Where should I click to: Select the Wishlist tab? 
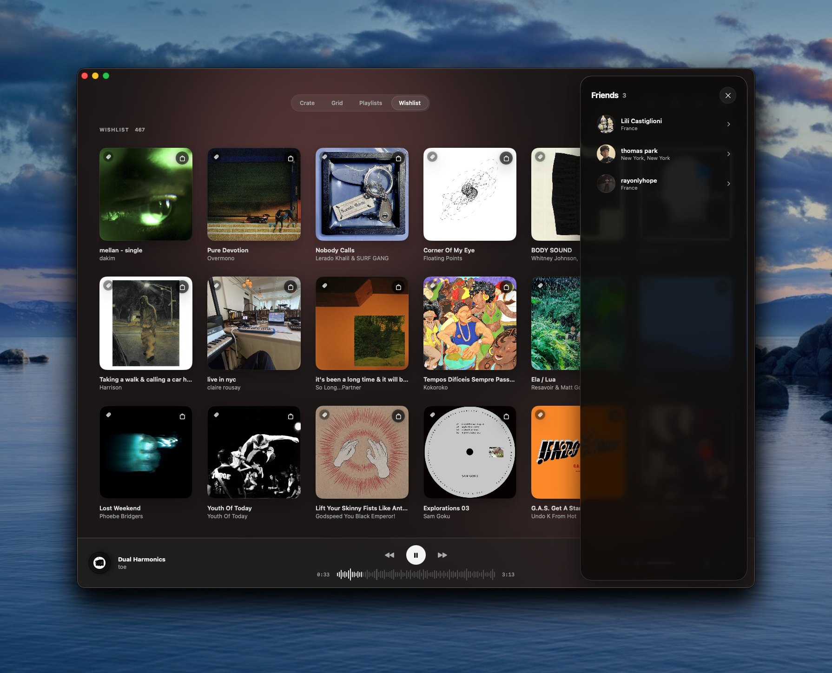click(409, 103)
